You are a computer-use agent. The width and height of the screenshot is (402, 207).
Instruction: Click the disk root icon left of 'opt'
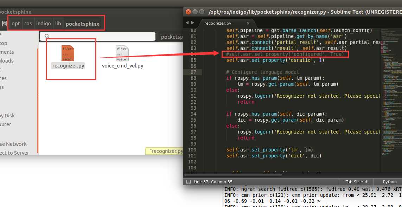[x=4, y=24]
